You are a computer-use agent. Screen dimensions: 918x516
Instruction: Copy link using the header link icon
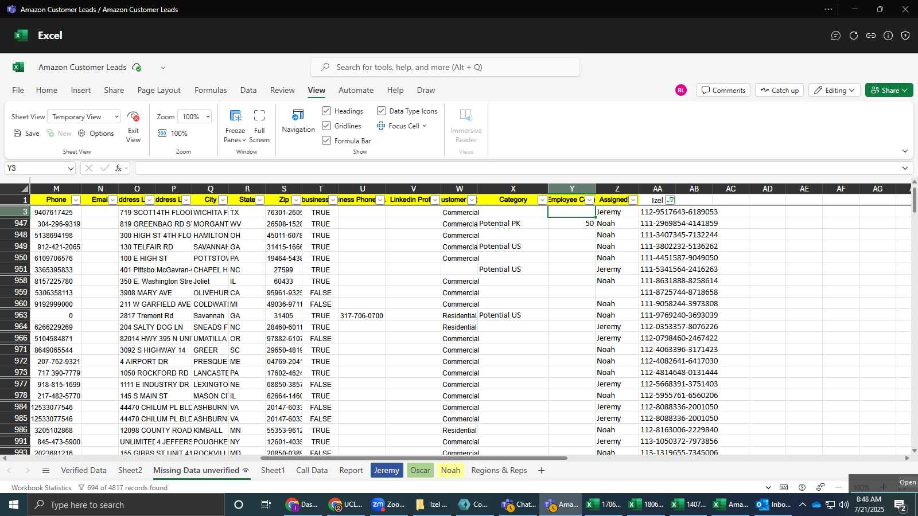coord(871,36)
